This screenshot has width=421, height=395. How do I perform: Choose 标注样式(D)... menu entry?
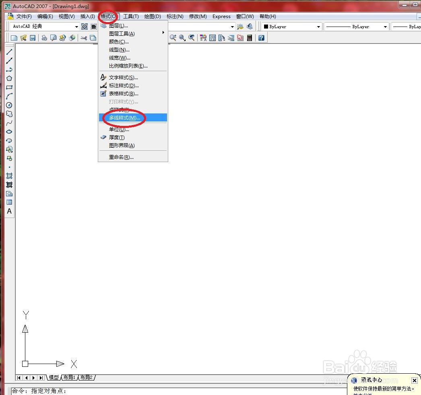tap(133, 86)
